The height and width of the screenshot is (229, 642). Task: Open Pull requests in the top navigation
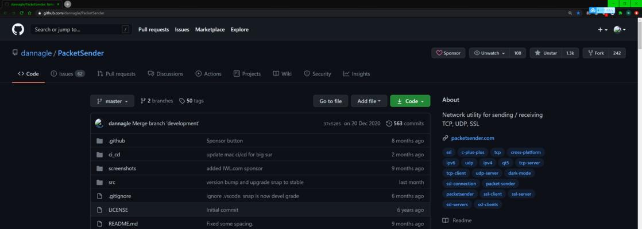153,29
